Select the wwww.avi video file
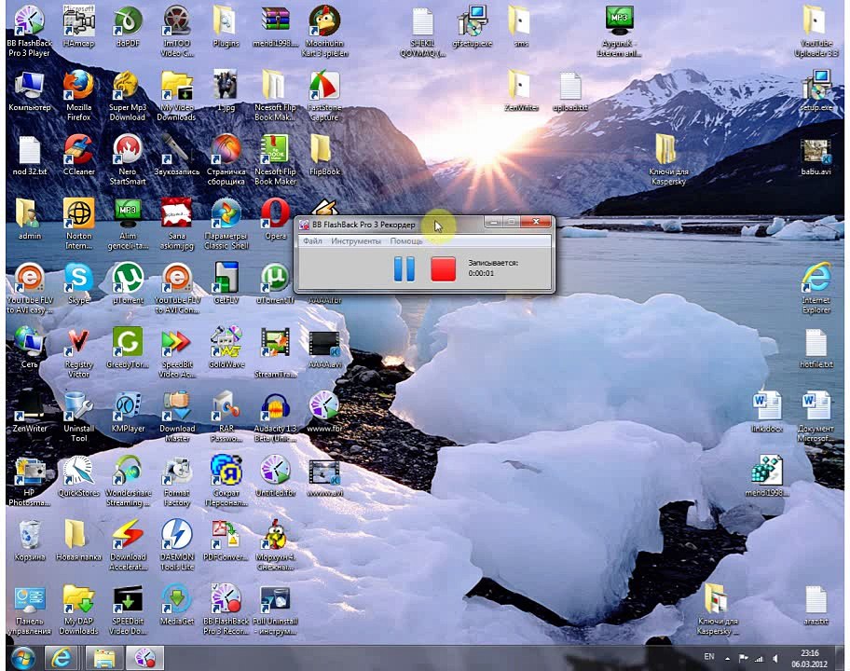 (x=324, y=476)
